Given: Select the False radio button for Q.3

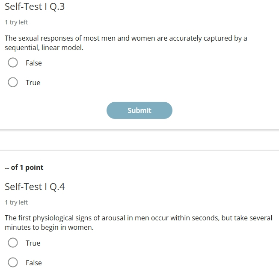Looking at the screenshot, I should [x=13, y=62].
